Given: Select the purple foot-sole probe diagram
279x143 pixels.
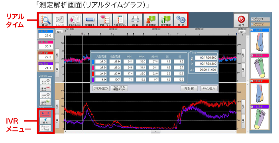Looking at the screenshot, I should pos(259,119).
